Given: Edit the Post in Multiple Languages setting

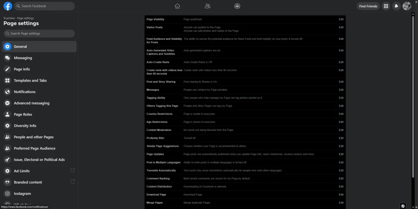Looking at the screenshot, I should point(341,162).
